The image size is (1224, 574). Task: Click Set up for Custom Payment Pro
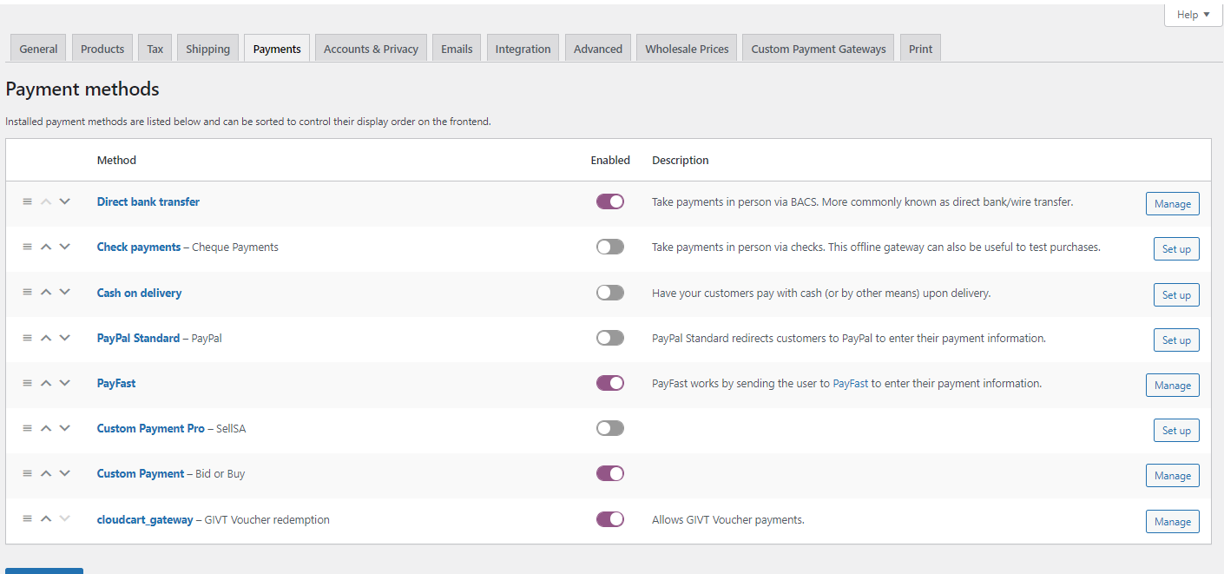tap(1176, 430)
